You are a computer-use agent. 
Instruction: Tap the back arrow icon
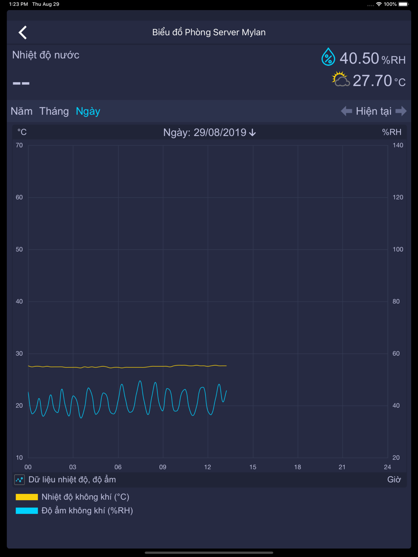pos(23,33)
